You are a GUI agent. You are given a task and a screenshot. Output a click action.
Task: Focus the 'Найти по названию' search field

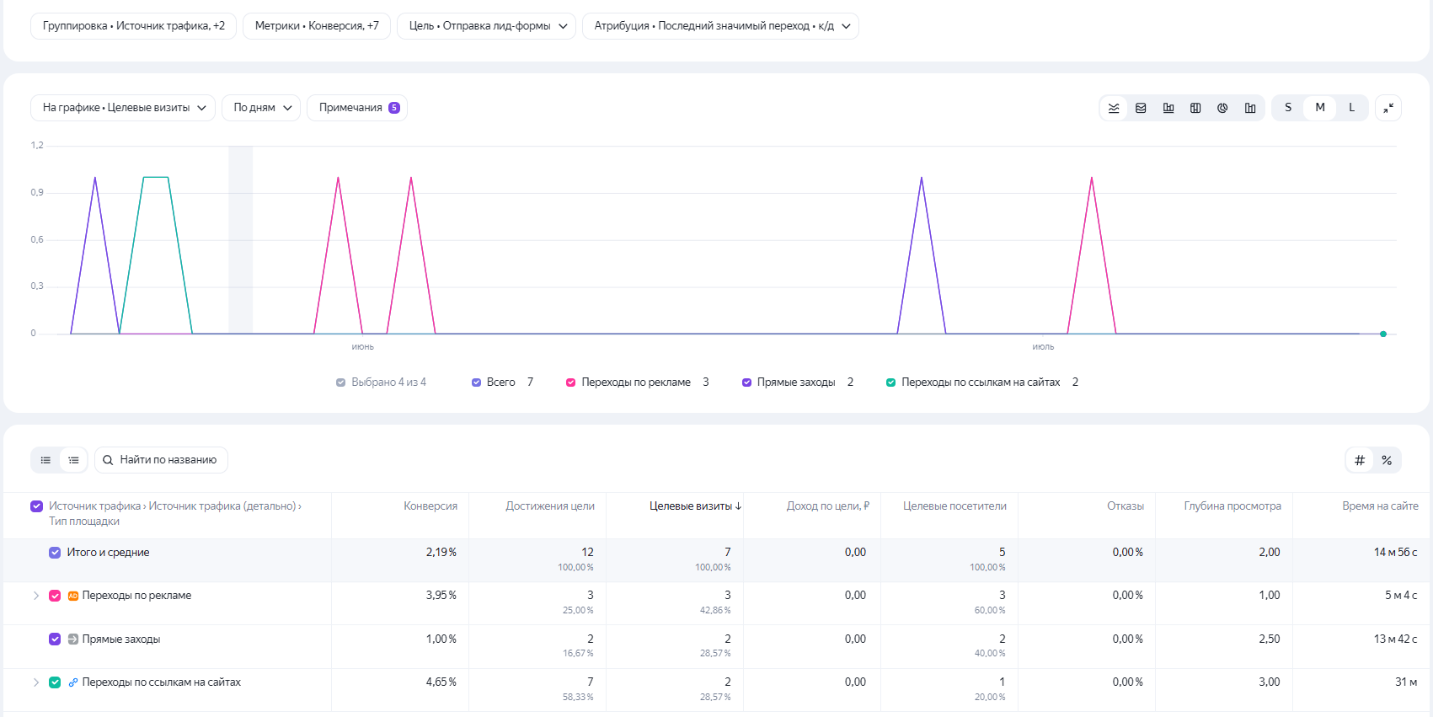point(161,460)
